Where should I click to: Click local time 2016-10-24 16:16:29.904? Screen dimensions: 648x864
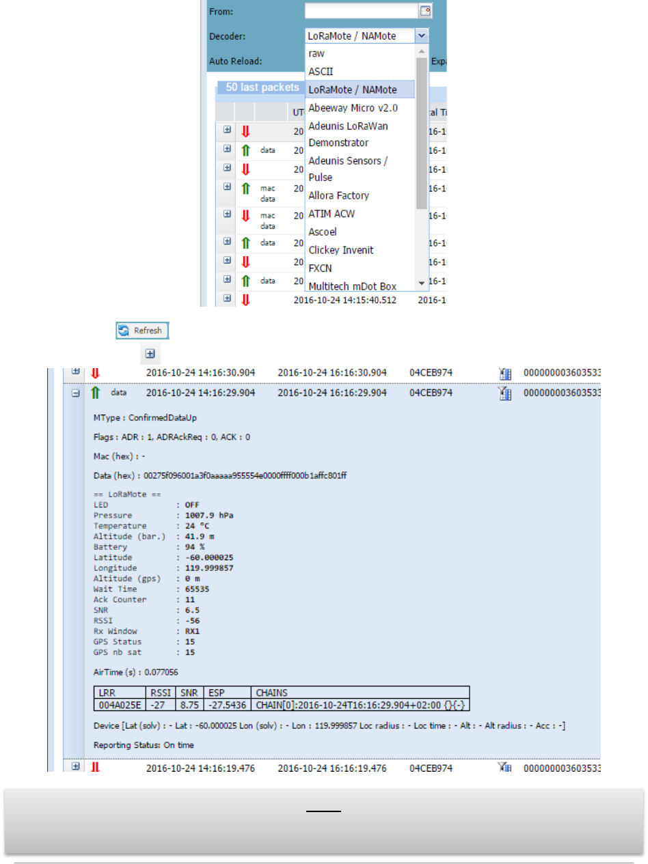(x=332, y=393)
